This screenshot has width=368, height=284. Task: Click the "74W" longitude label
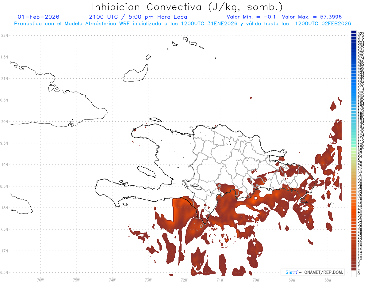tap(112, 280)
